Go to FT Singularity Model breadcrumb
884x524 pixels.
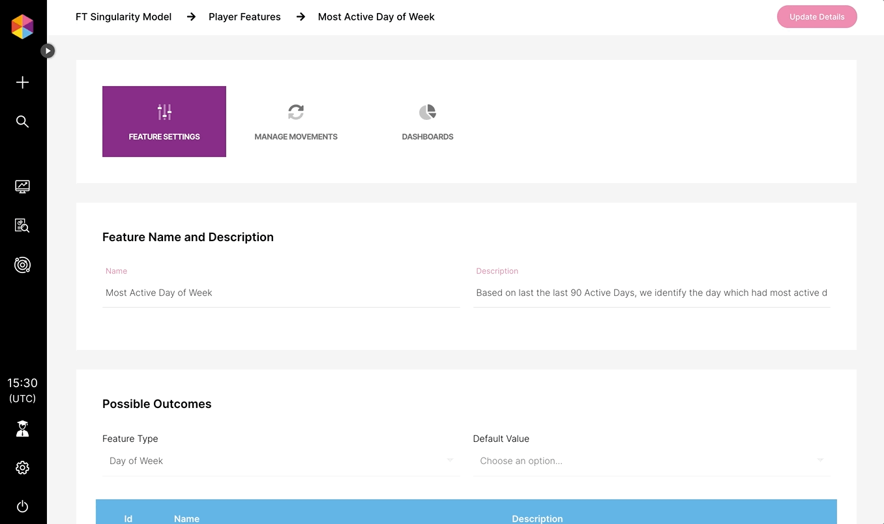(x=124, y=17)
